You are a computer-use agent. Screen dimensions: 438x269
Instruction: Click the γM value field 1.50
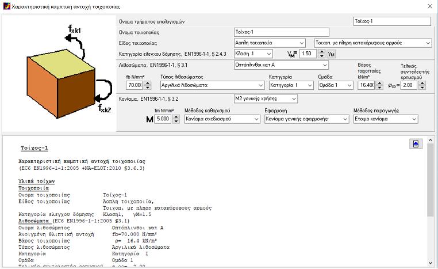click(308, 54)
